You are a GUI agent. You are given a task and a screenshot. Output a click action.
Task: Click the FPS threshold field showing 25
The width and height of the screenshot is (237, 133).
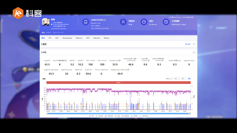[x=183, y=79]
